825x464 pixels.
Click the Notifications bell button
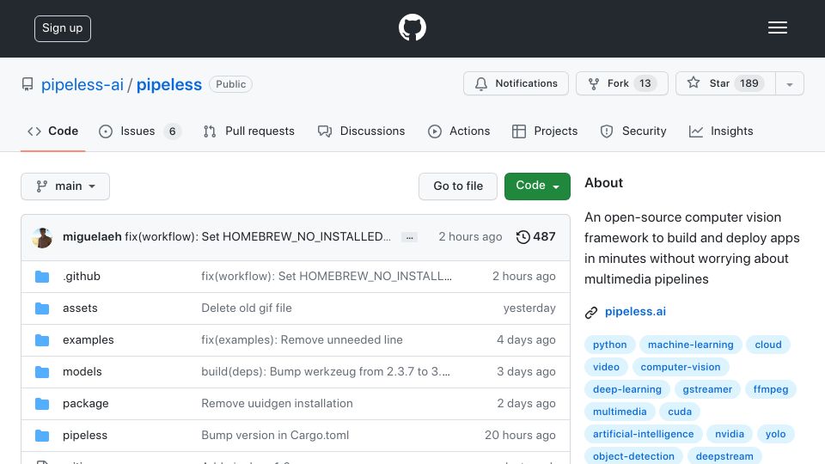(516, 83)
